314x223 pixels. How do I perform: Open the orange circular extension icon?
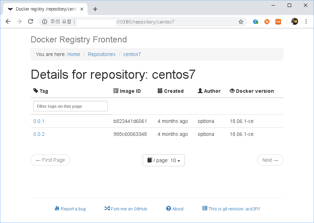tap(267, 22)
